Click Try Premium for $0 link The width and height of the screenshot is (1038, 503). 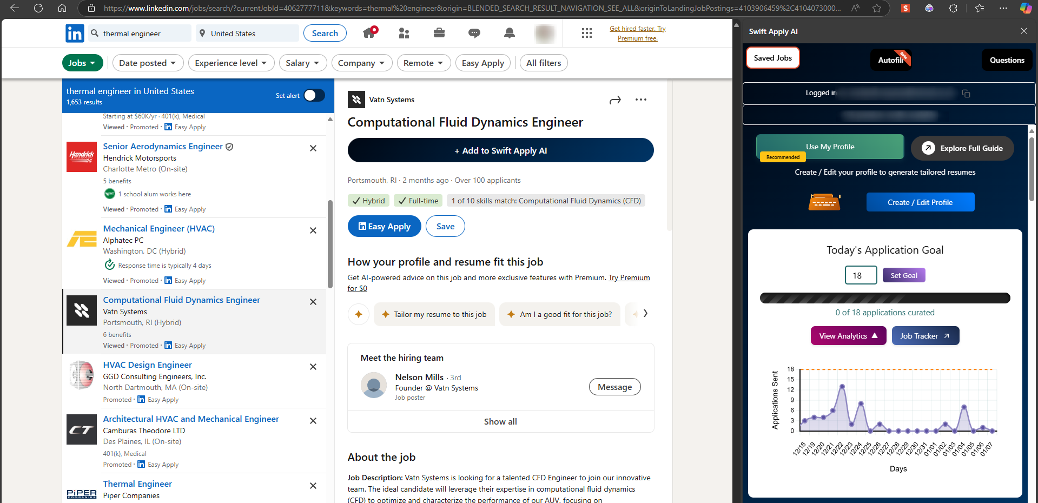(x=629, y=278)
